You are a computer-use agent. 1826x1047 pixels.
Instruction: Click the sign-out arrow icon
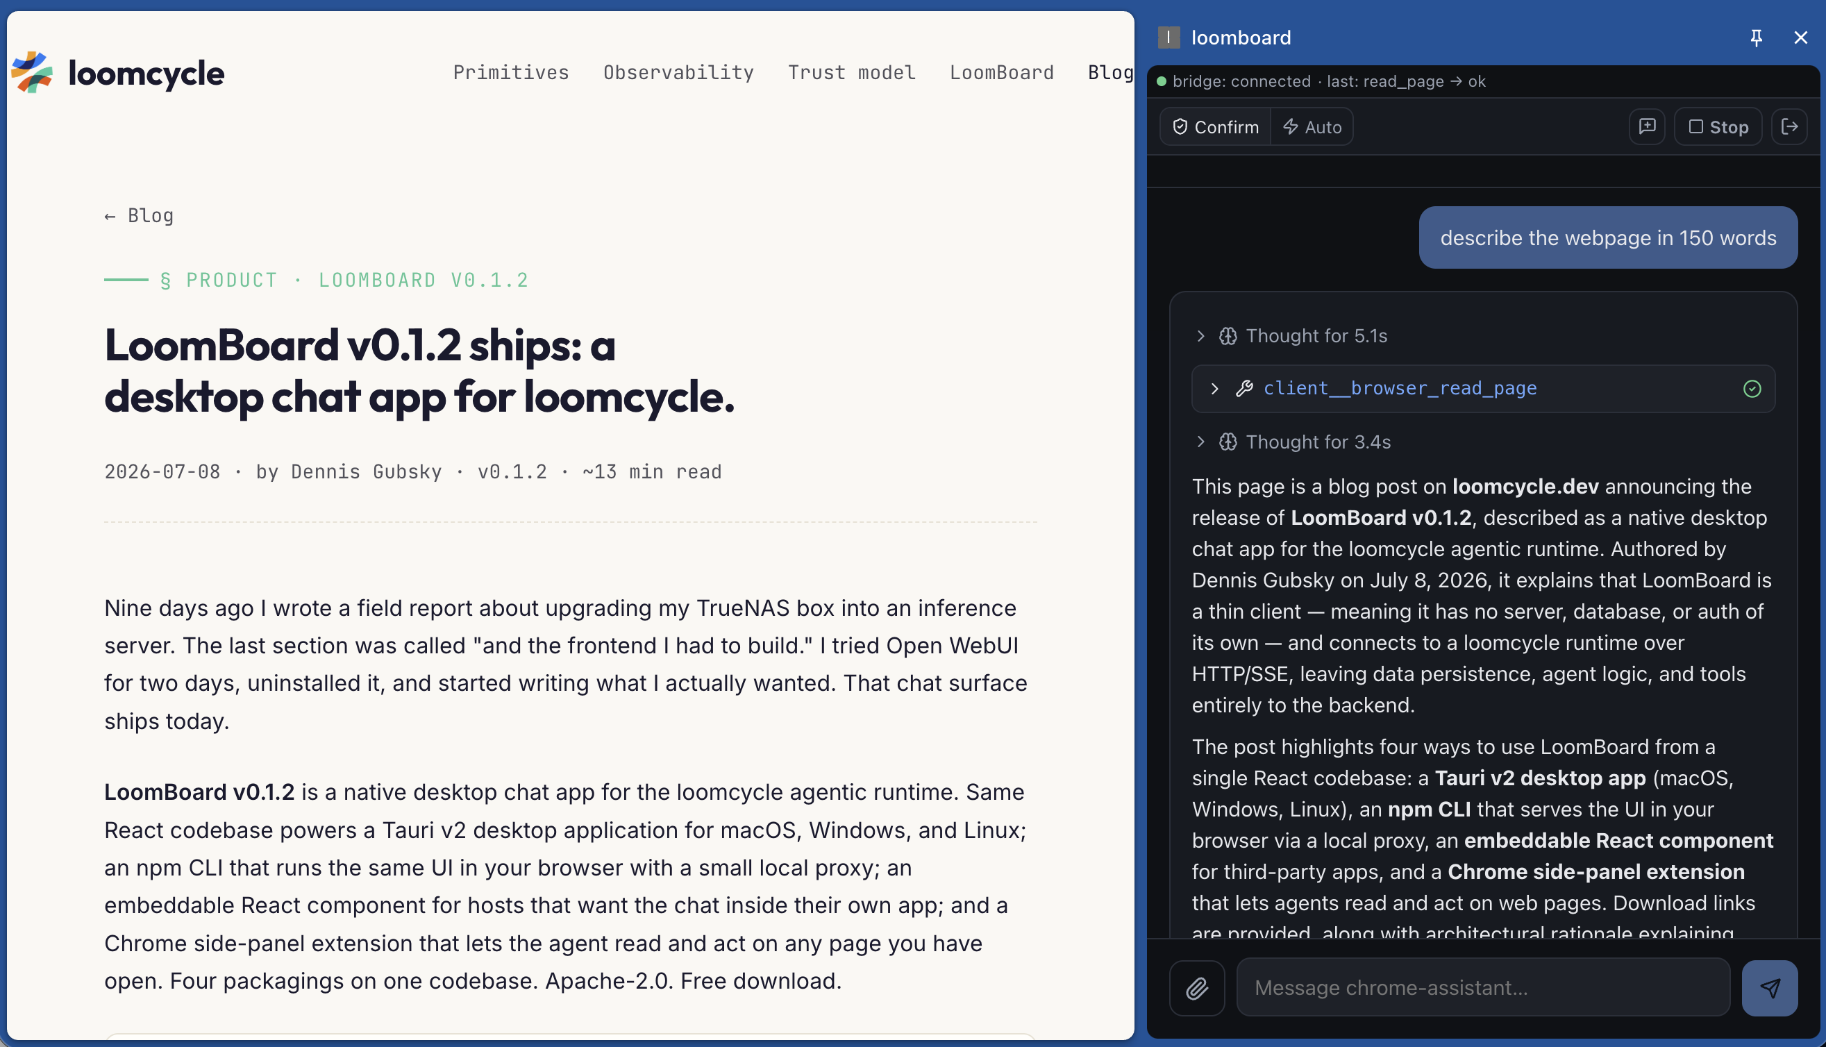pos(1789,126)
